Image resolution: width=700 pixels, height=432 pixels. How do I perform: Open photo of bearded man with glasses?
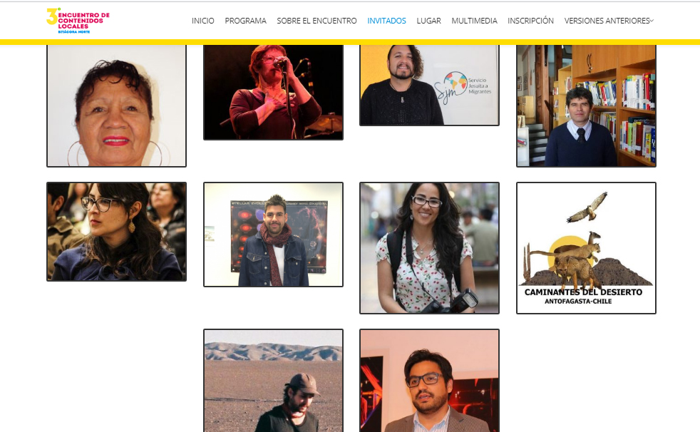(429, 380)
